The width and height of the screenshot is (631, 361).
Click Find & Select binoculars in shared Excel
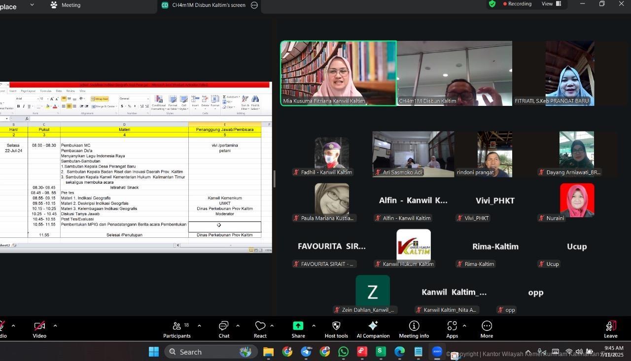coord(255,102)
